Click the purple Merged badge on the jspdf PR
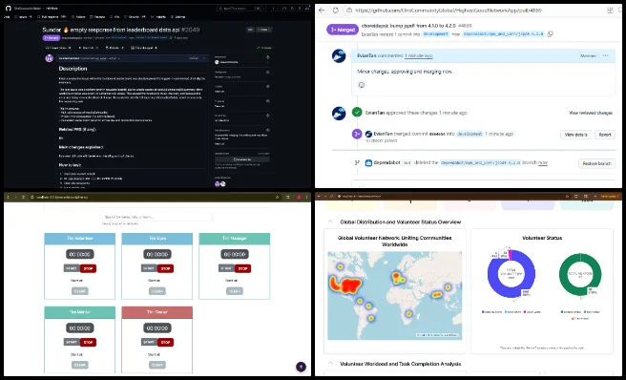Image resolution: width=626 pixels, height=380 pixels. (343, 30)
